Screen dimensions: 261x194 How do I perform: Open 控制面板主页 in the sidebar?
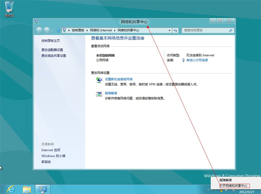tap(51, 41)
